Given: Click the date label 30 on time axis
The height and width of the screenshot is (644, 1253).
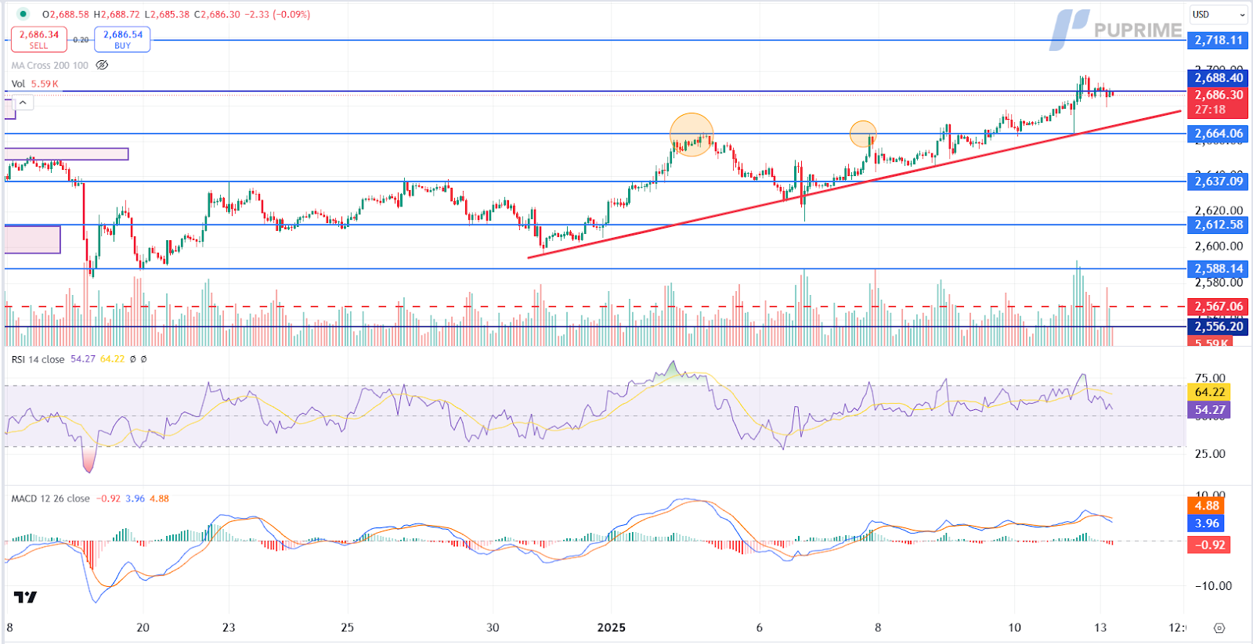Looking at the screenshot, I should 493,628.
